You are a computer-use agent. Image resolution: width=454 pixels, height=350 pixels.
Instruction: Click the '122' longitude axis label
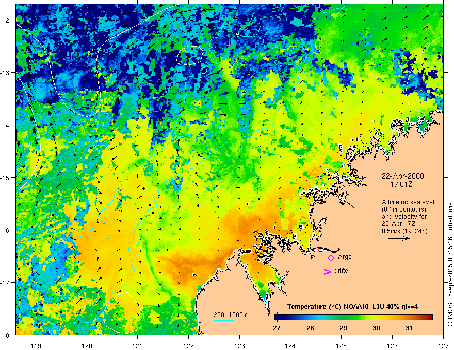click(188, 346)
